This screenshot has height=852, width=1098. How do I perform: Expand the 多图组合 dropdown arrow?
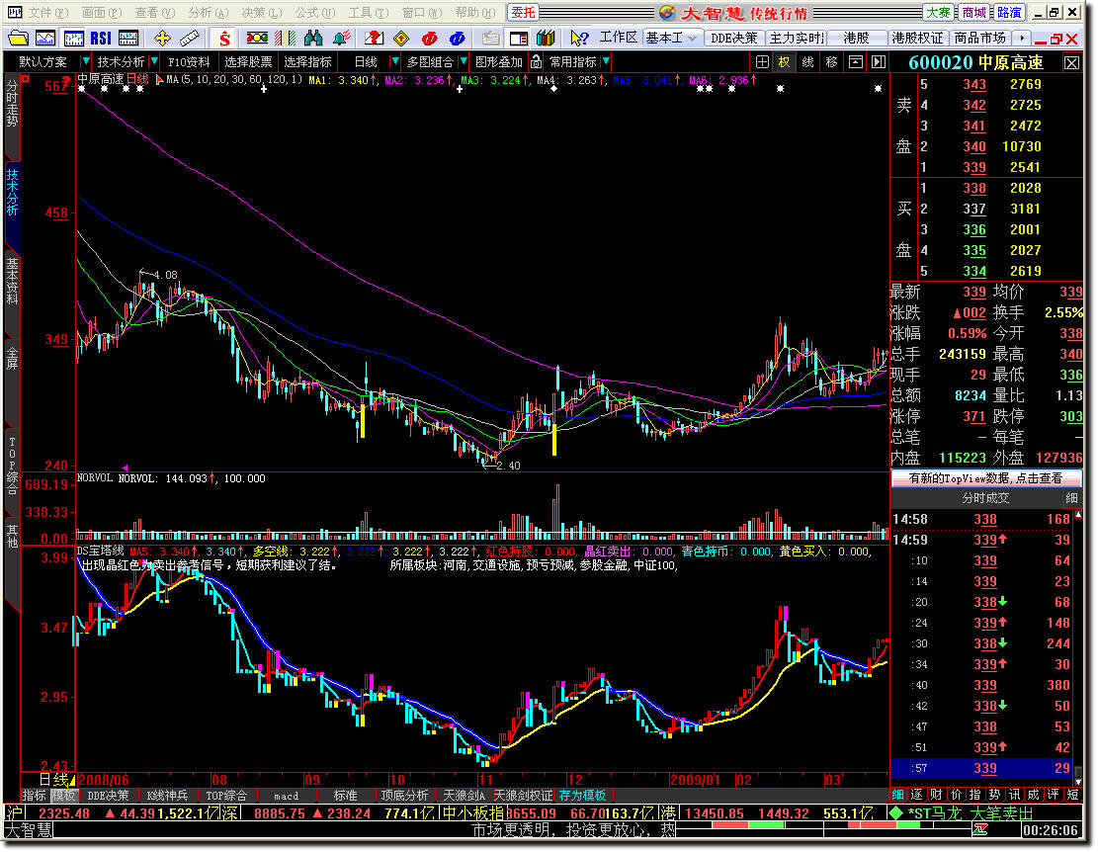click(463, 62)
